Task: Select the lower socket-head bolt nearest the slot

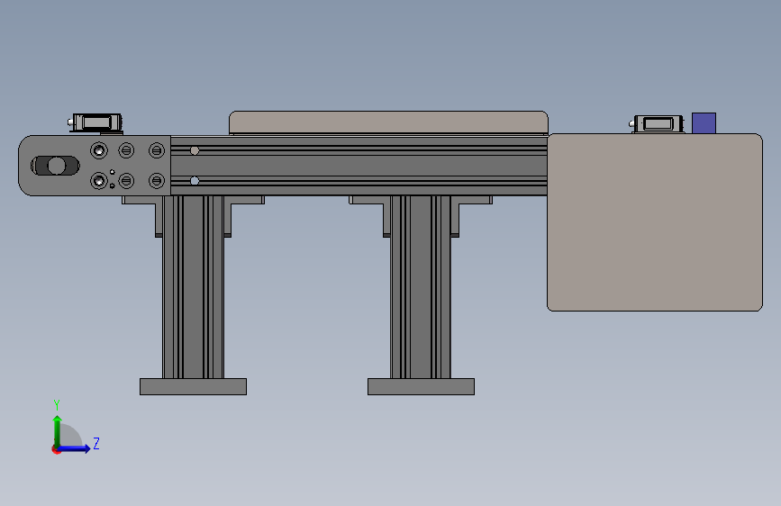Action: click(99, 180)
